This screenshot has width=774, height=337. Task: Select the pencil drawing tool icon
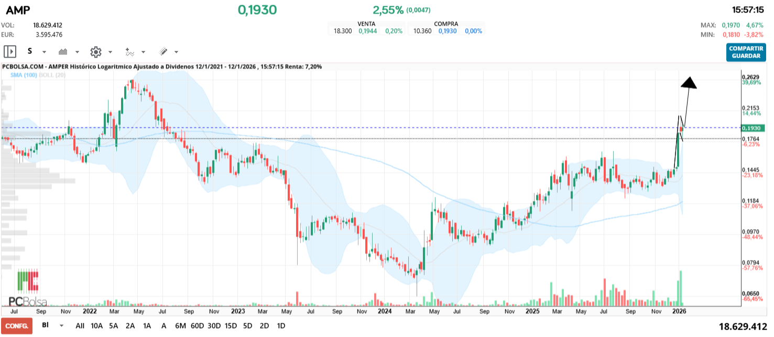tap(163, 51)
